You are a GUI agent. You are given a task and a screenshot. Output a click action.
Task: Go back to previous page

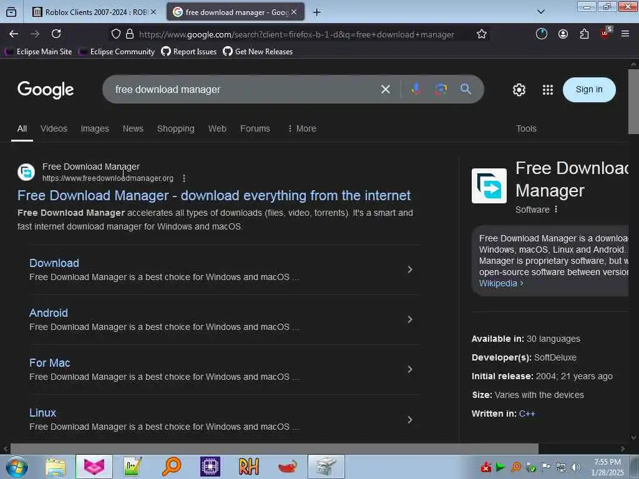point(14,34)
